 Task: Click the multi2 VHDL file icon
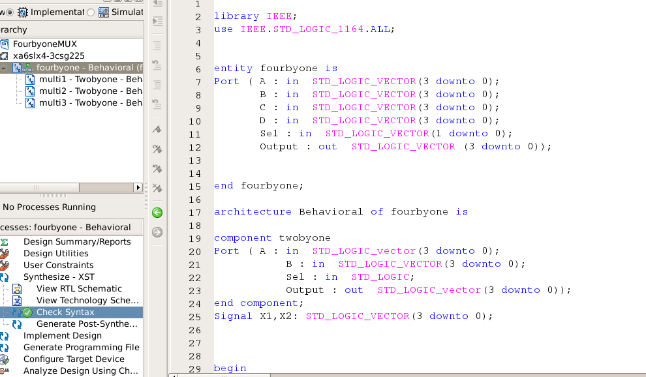pyautogui.click(x=30, y=91)
